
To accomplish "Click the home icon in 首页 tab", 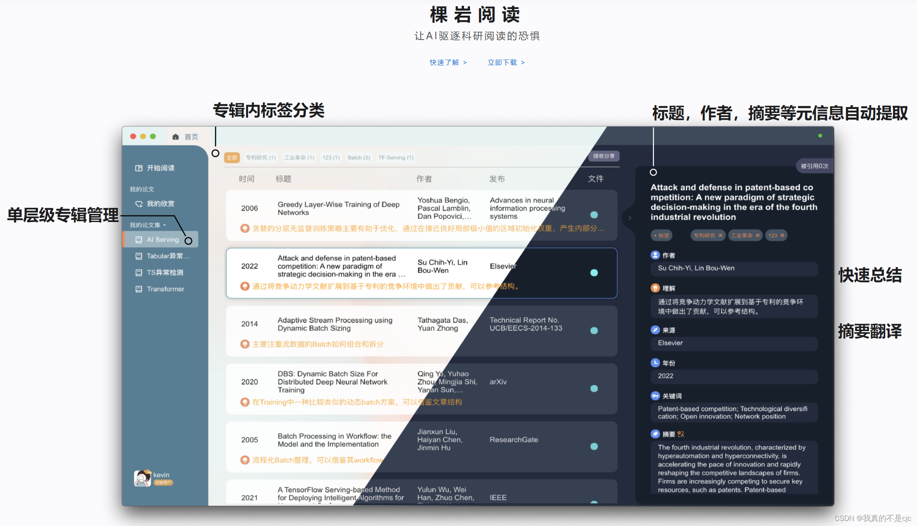I will point(175,137).
